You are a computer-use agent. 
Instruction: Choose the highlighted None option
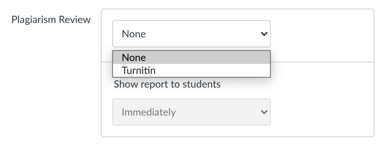(191, 57)
